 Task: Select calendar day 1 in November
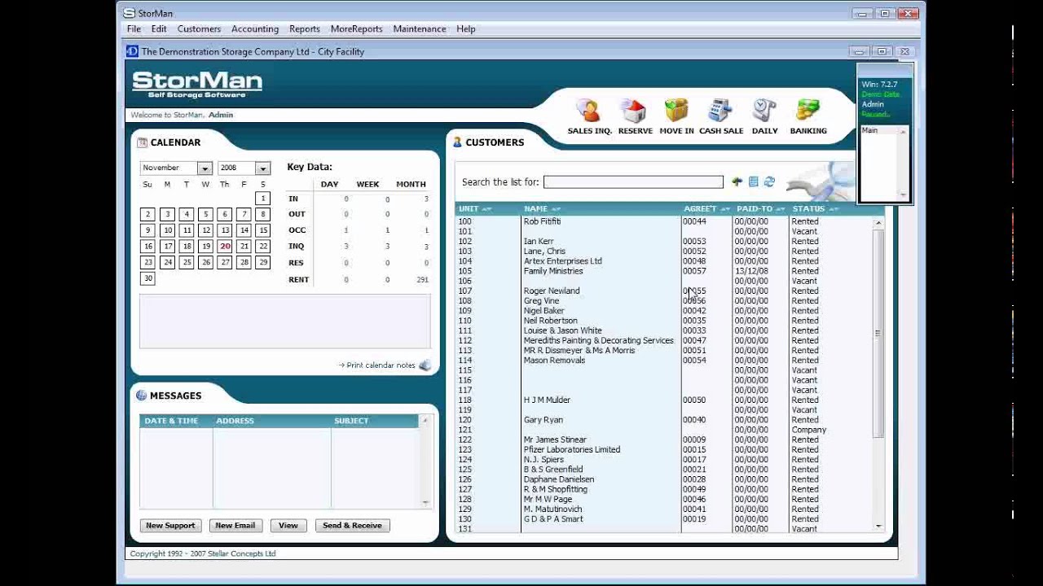(262, 199)
